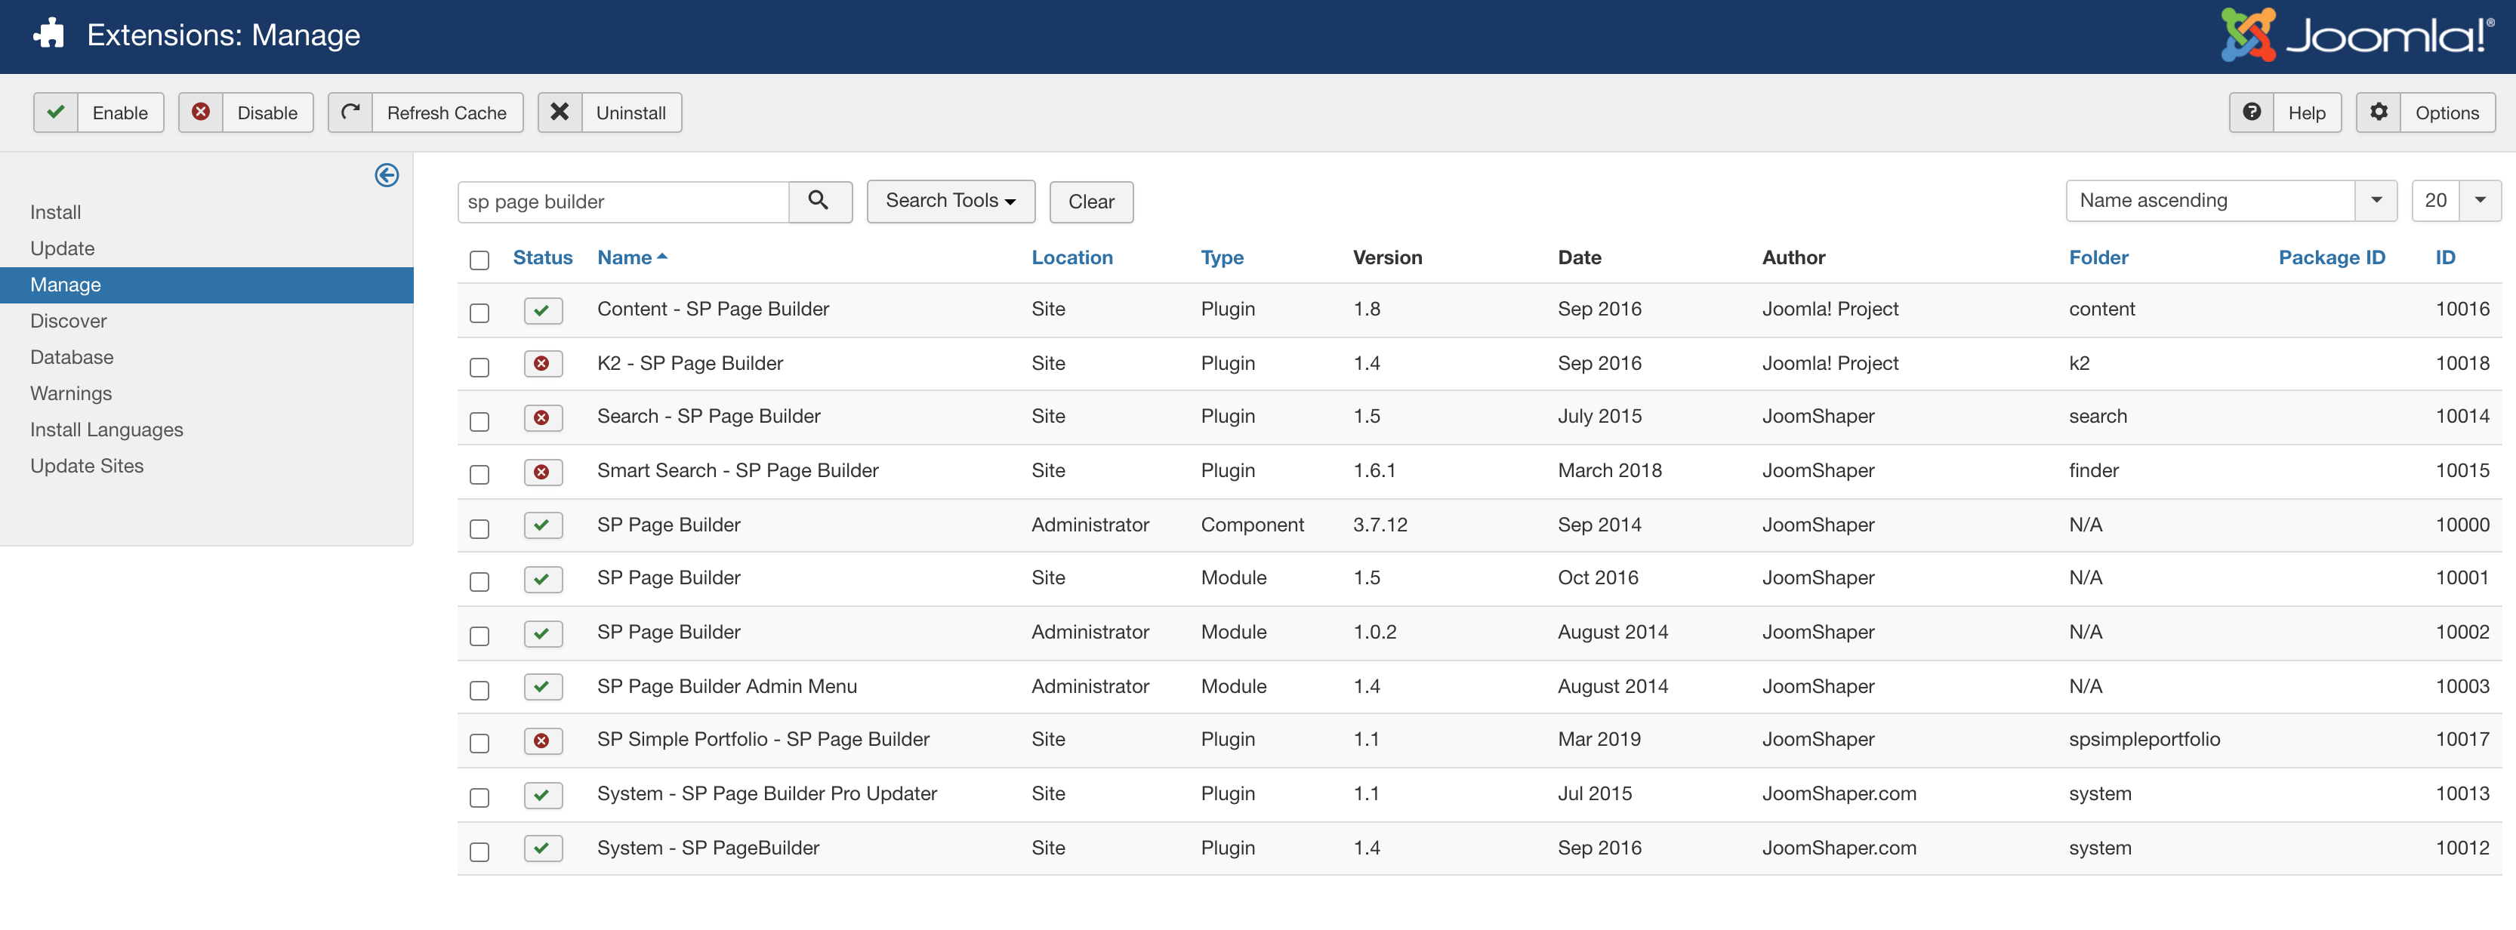Check the box for Smart Search - SP Page Builder
This screenshot has width=2516, height=930.
[479, 474]
